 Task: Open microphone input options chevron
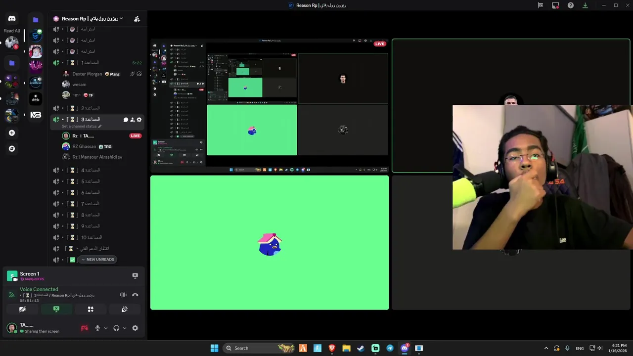click(x=105, y=328)
